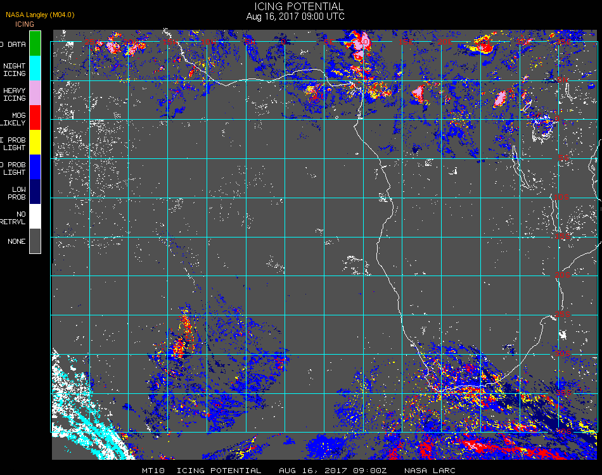Click the 10W longitude label
The image size is (602, 475).
click(x=208, y=41)
